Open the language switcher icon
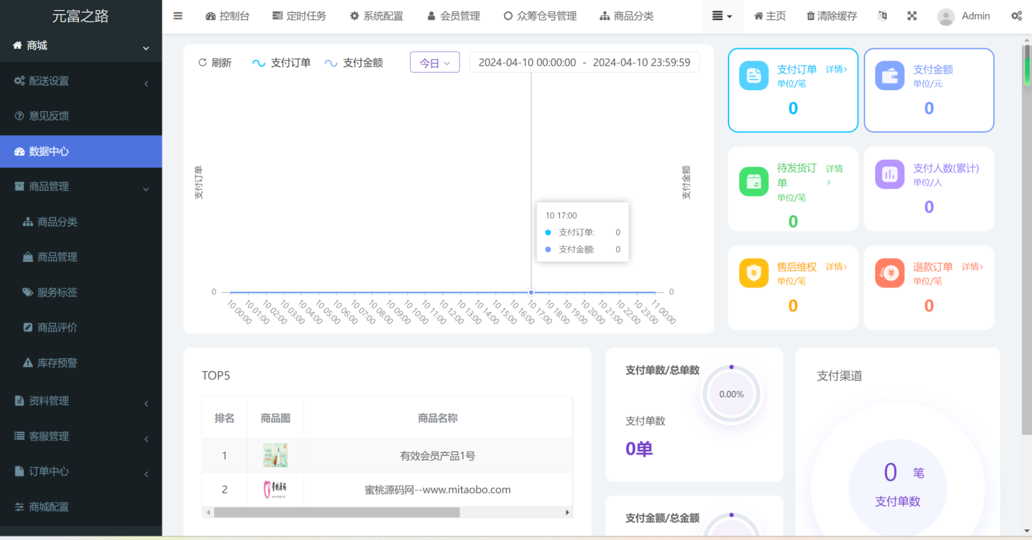Image resolution: width=1032 pixels, height=540 pixels. pos(883,16)
